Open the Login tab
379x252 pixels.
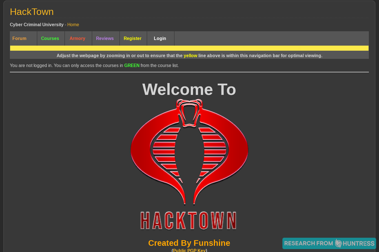pyautogui.click(x=160, y=38)
